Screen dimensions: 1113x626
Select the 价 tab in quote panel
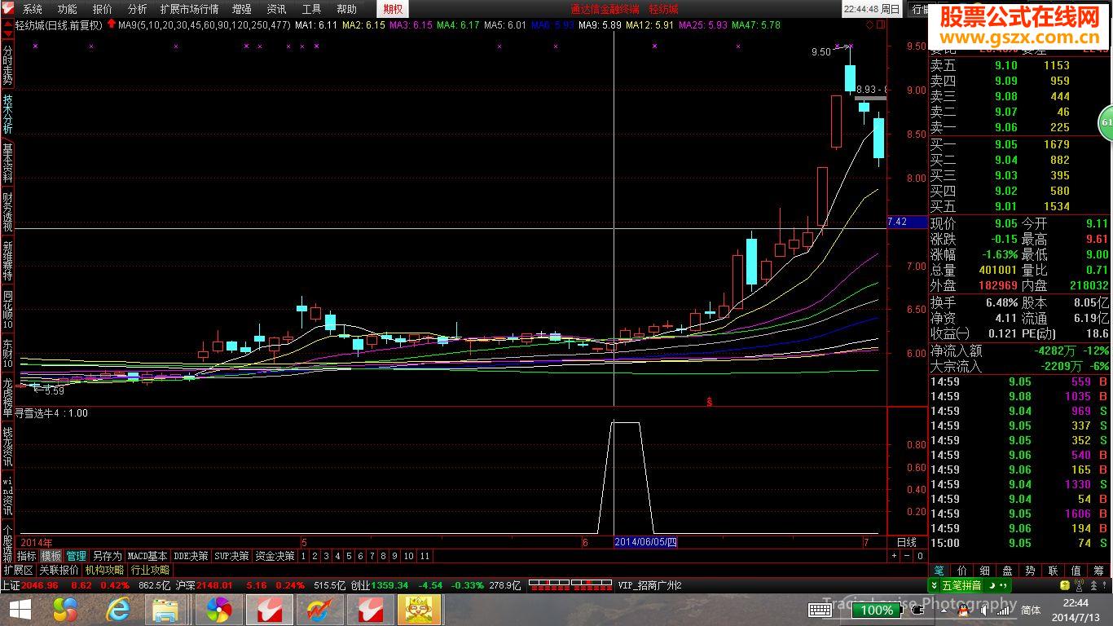(x=962, y=571)
